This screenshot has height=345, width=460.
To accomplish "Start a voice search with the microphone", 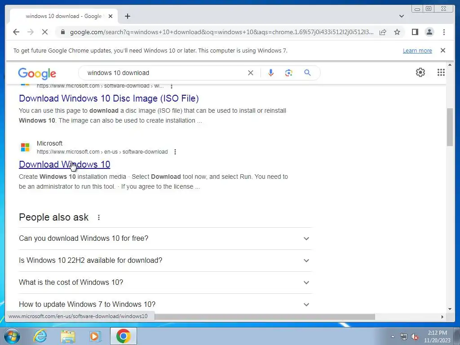I will point(271,73).
